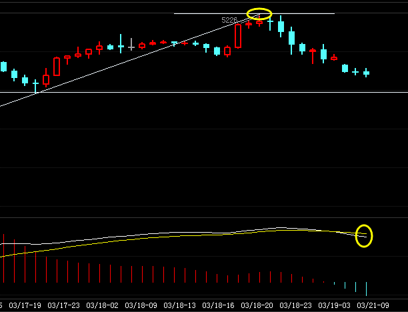Select the 03/18-09 time axis label
This screenshot has height=312, width=408.
point(141,305)
